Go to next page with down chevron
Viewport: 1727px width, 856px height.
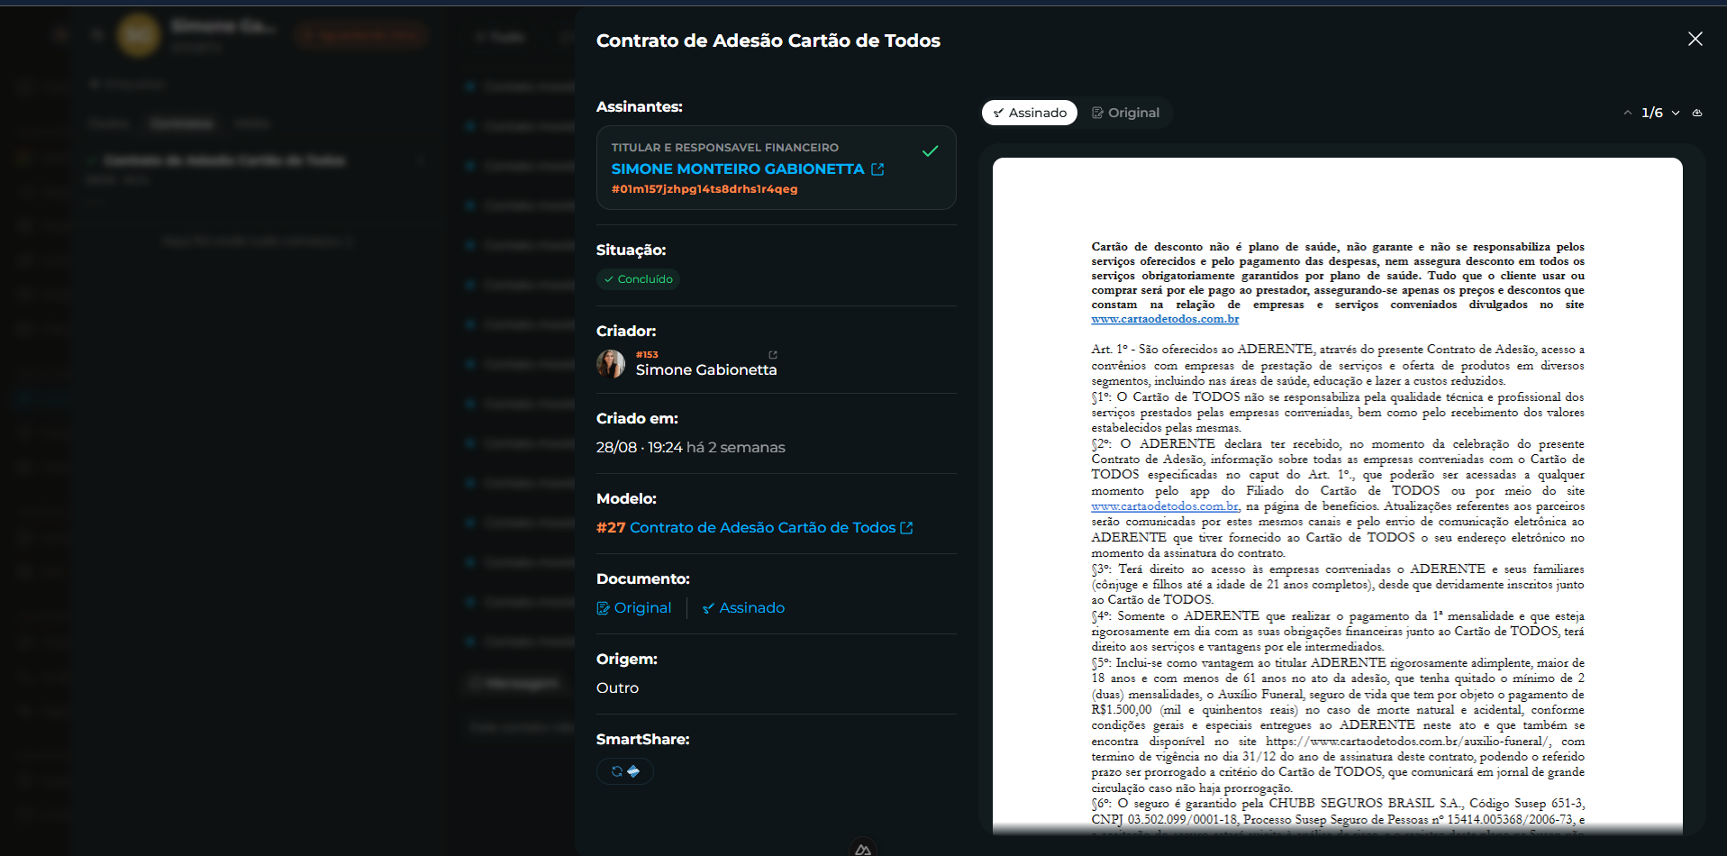point(1676,113)
